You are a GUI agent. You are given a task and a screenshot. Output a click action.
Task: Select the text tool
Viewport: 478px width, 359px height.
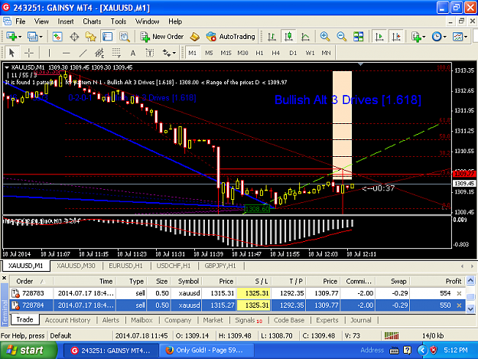pos(133,53)
